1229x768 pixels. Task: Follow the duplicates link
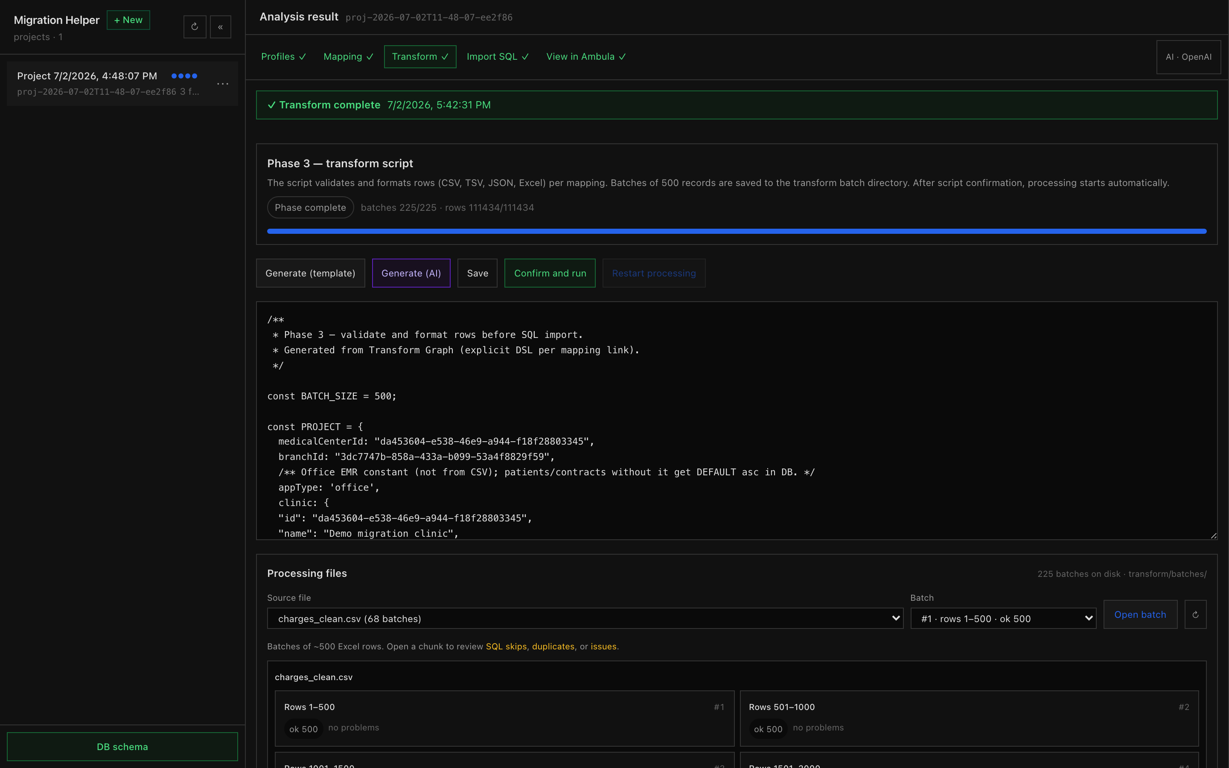[553, 646]
